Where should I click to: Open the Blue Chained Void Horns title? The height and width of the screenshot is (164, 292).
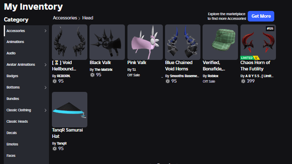point(179,66)
